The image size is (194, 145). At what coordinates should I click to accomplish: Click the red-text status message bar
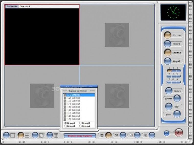(x=80, y=136)
